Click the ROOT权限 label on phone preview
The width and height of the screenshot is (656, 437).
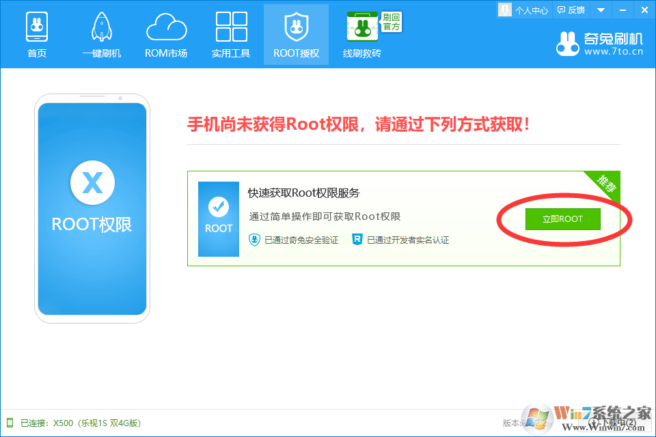[92, 225]
